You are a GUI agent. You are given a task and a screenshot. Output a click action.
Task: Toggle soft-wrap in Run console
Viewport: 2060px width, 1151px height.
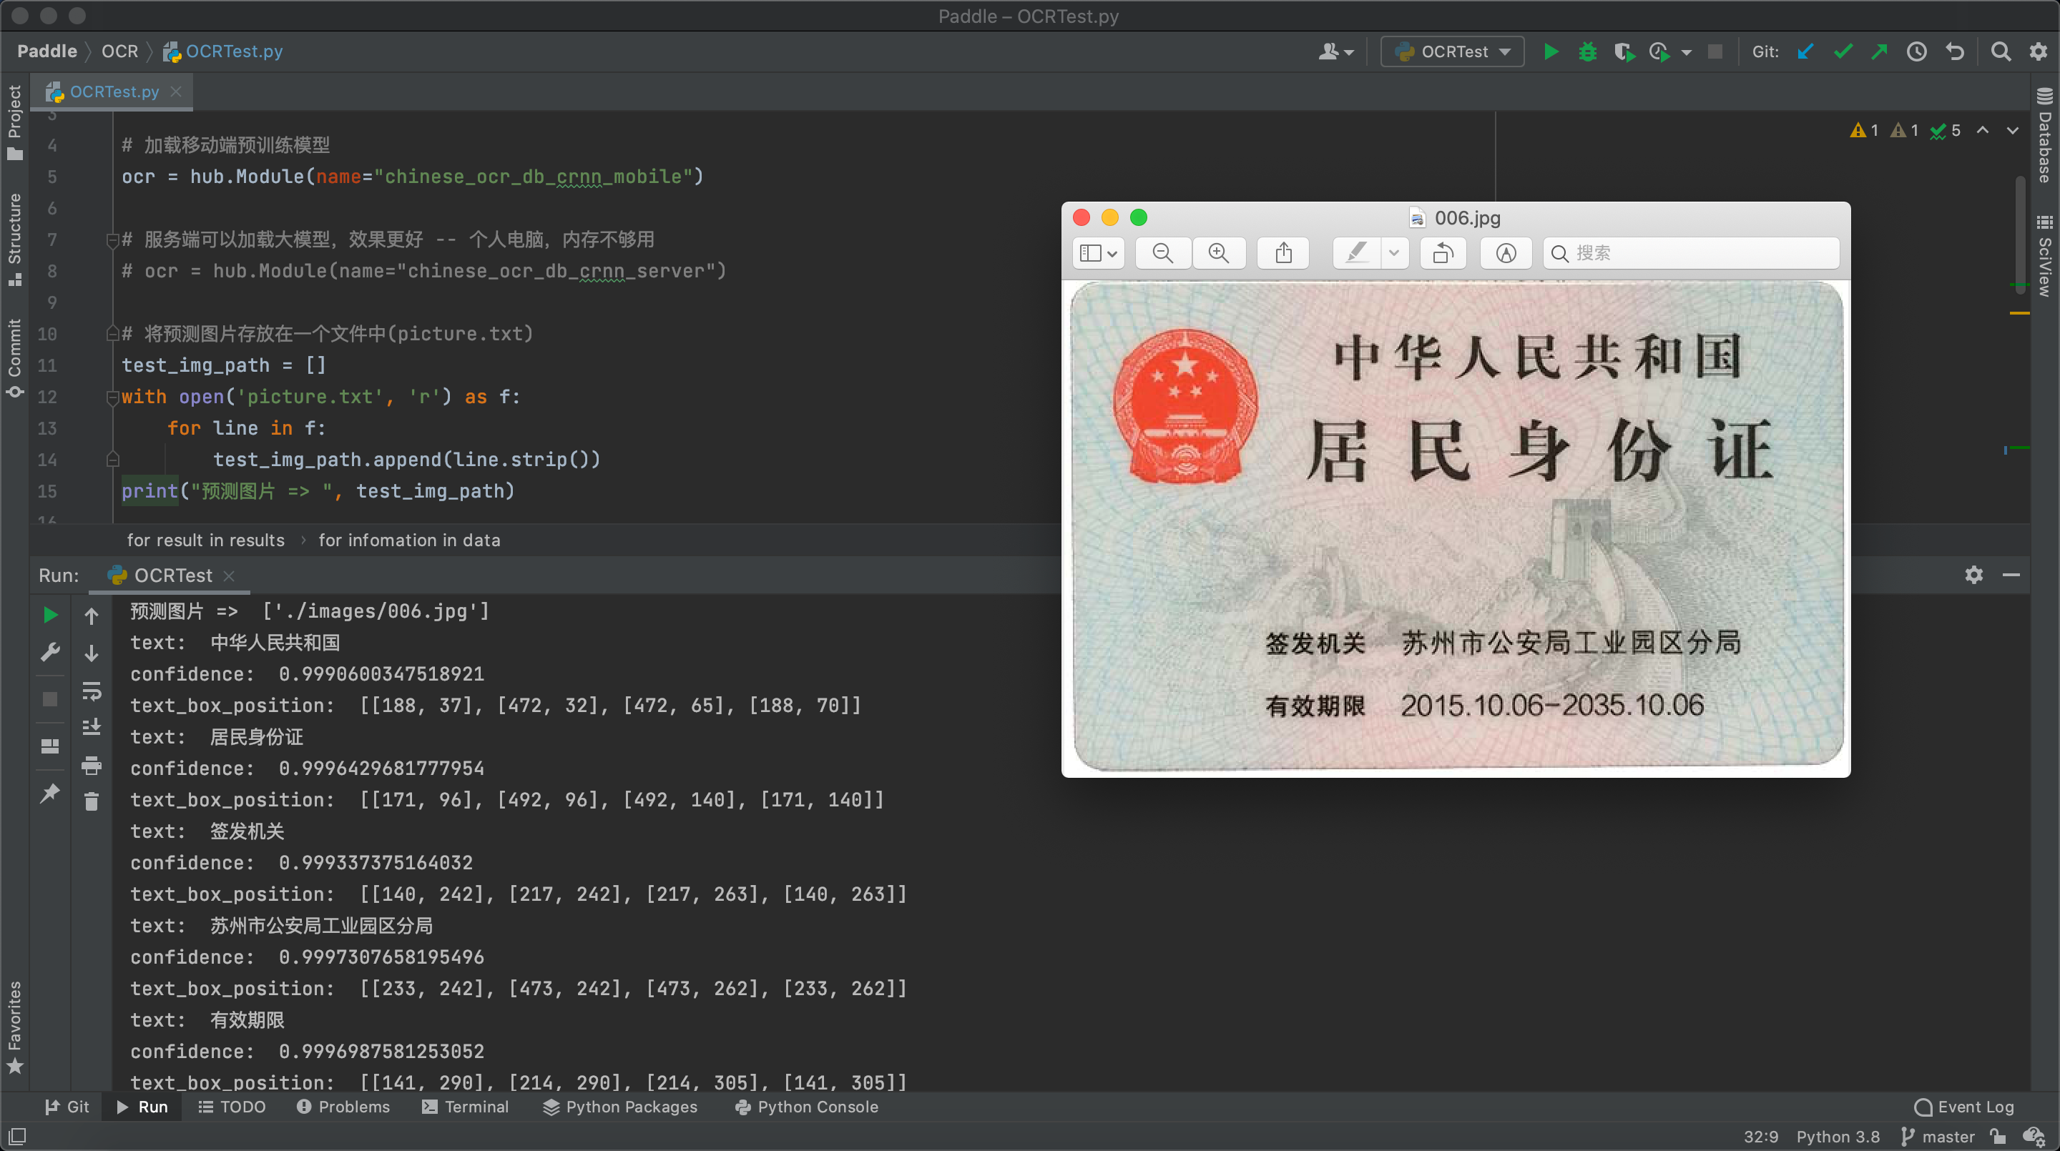coord(91,691)
